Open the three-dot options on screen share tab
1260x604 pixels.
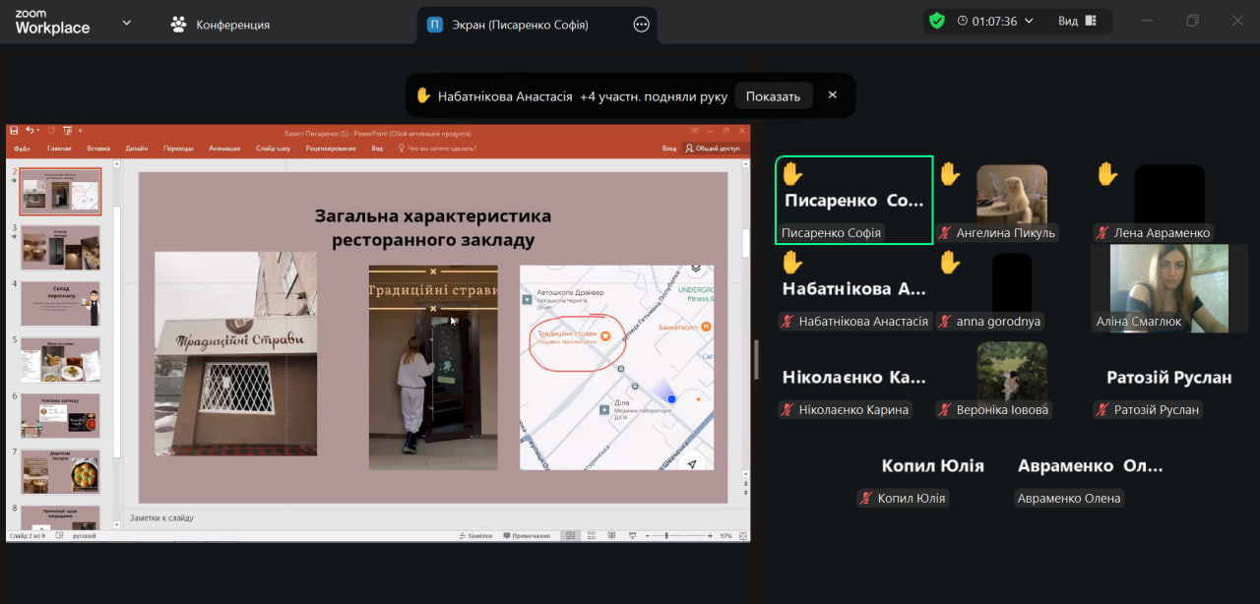pos(642,25)
